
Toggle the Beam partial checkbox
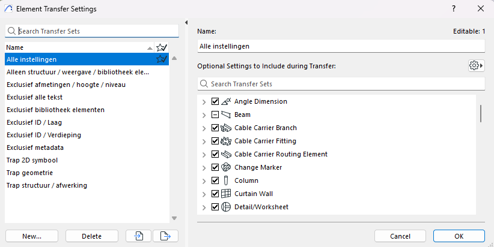click(x=215, y=115)
